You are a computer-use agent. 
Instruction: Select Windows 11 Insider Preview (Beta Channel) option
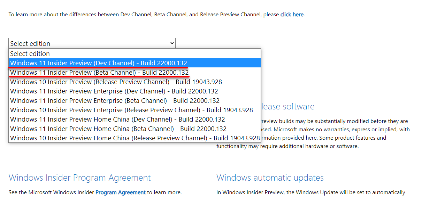(135, 72)
